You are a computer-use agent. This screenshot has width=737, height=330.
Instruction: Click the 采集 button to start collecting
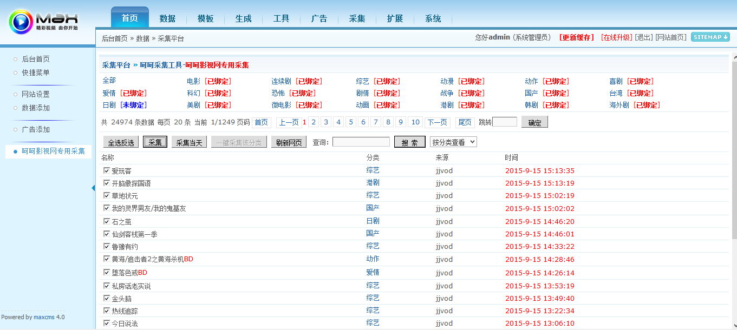click(x=155, y=142)
